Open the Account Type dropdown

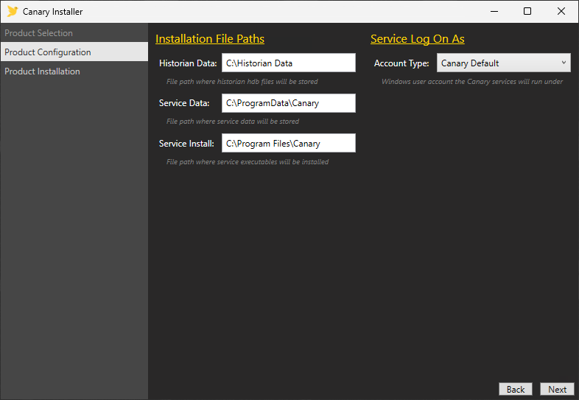click(503, 63)
